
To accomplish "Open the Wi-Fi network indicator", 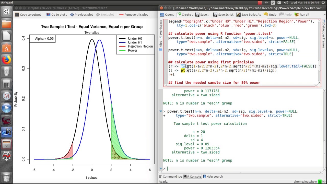I will 266,3.
